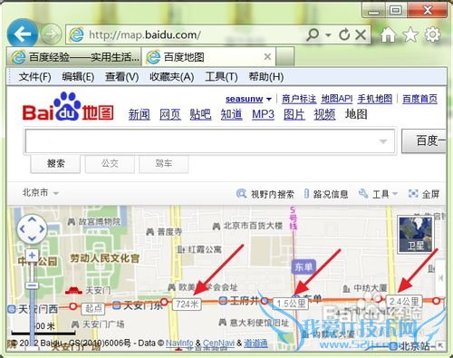Open the 工具(T) menu
This screenshot has width=453, height=358.
221,77
